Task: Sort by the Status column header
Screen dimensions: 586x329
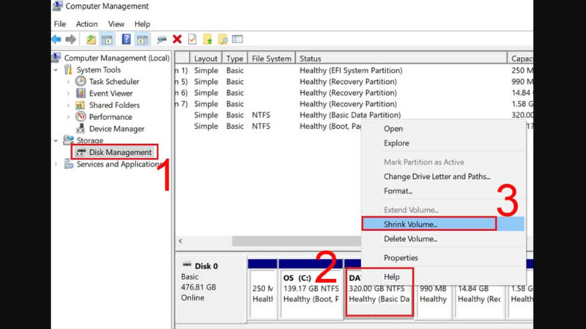Action: pos(401,58)
